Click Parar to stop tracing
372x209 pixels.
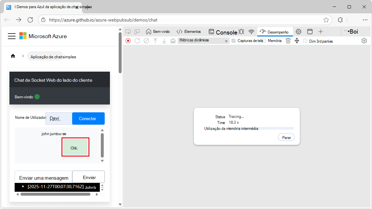(x=286, y=137)
